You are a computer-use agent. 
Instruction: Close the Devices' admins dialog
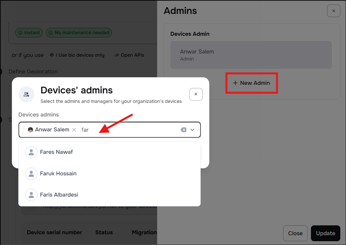(196, 94)
